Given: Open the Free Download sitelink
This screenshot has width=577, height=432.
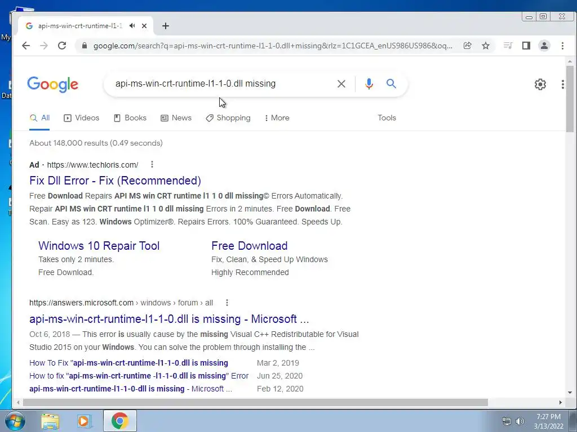Looking at the screenshot, I should click(250, 246).
